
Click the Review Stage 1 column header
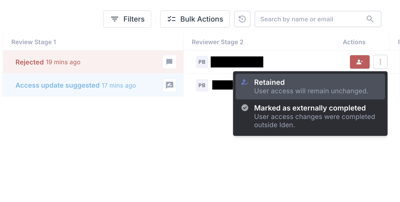point(34,42)
